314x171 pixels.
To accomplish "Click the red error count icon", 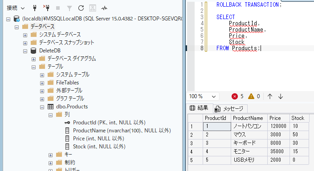I will coord(235,96).
